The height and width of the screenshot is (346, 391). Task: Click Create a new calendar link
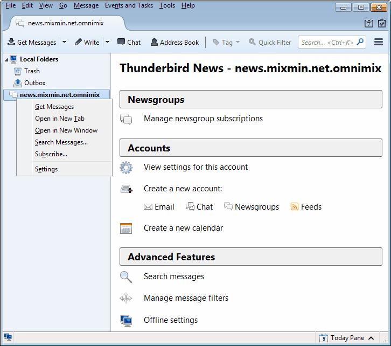(x=183, y=228)
